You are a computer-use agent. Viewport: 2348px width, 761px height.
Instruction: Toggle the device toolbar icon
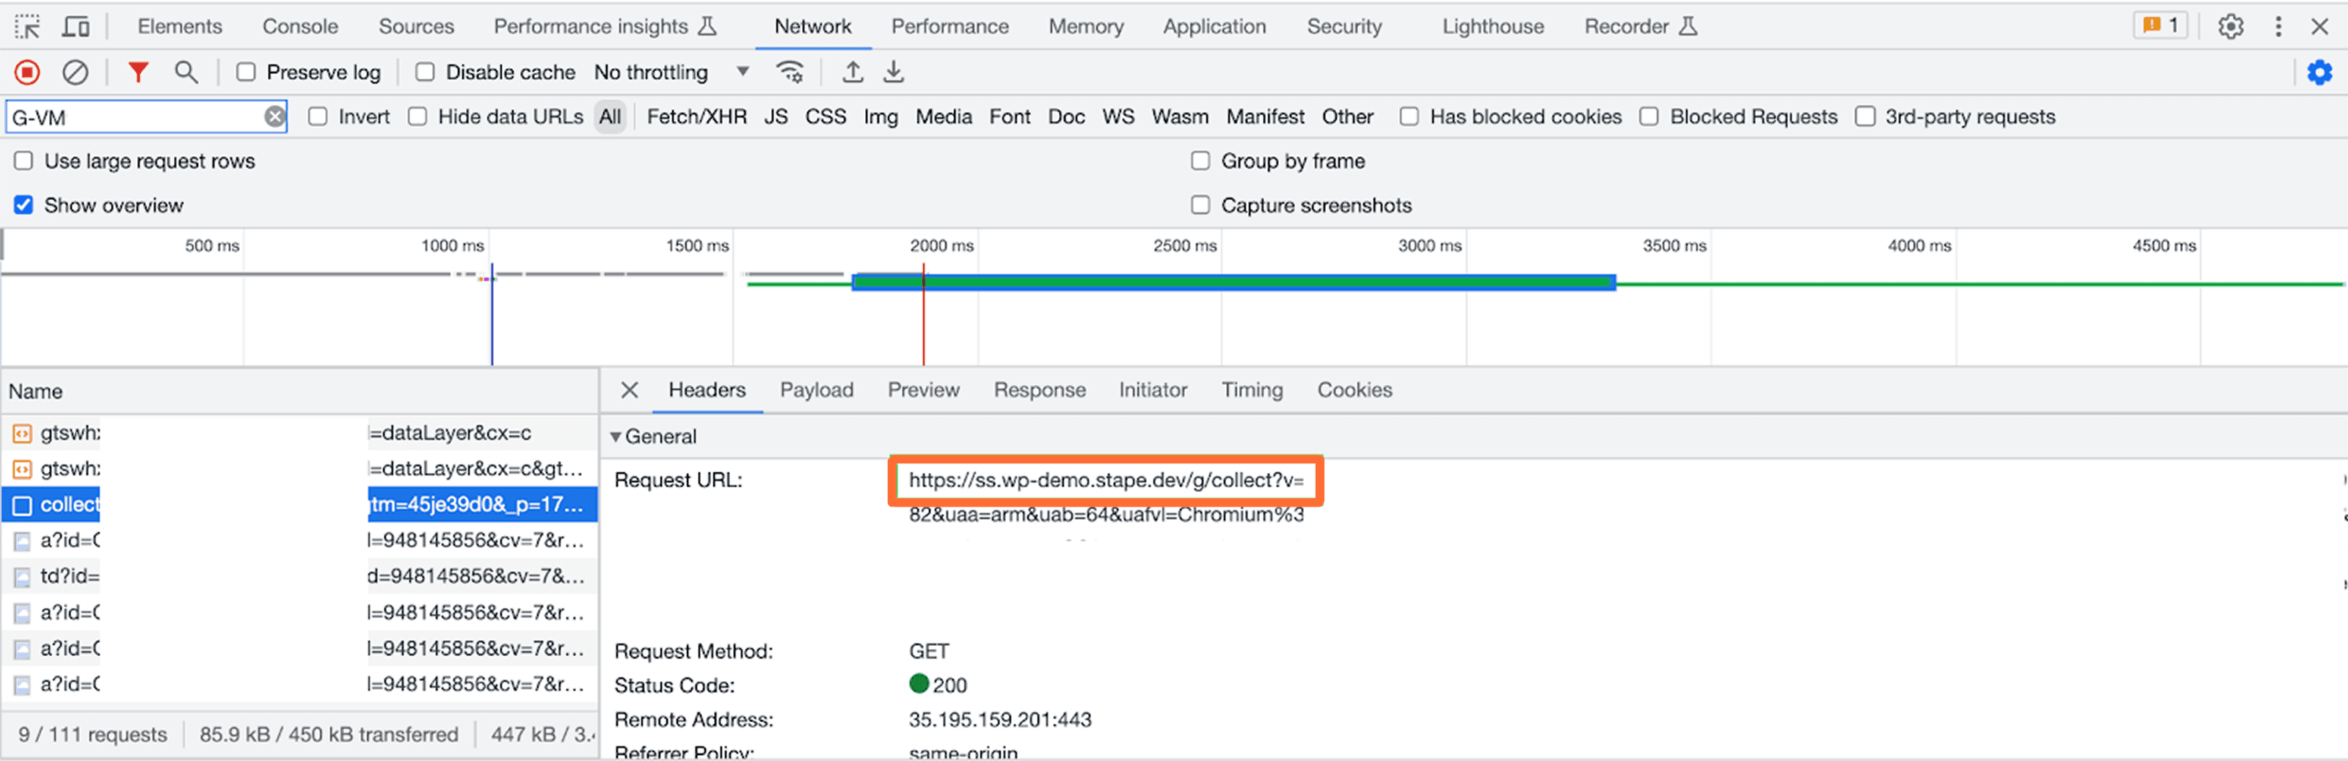point(76,26)
